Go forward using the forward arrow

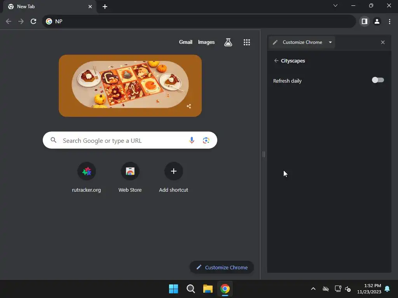[21, 21]
